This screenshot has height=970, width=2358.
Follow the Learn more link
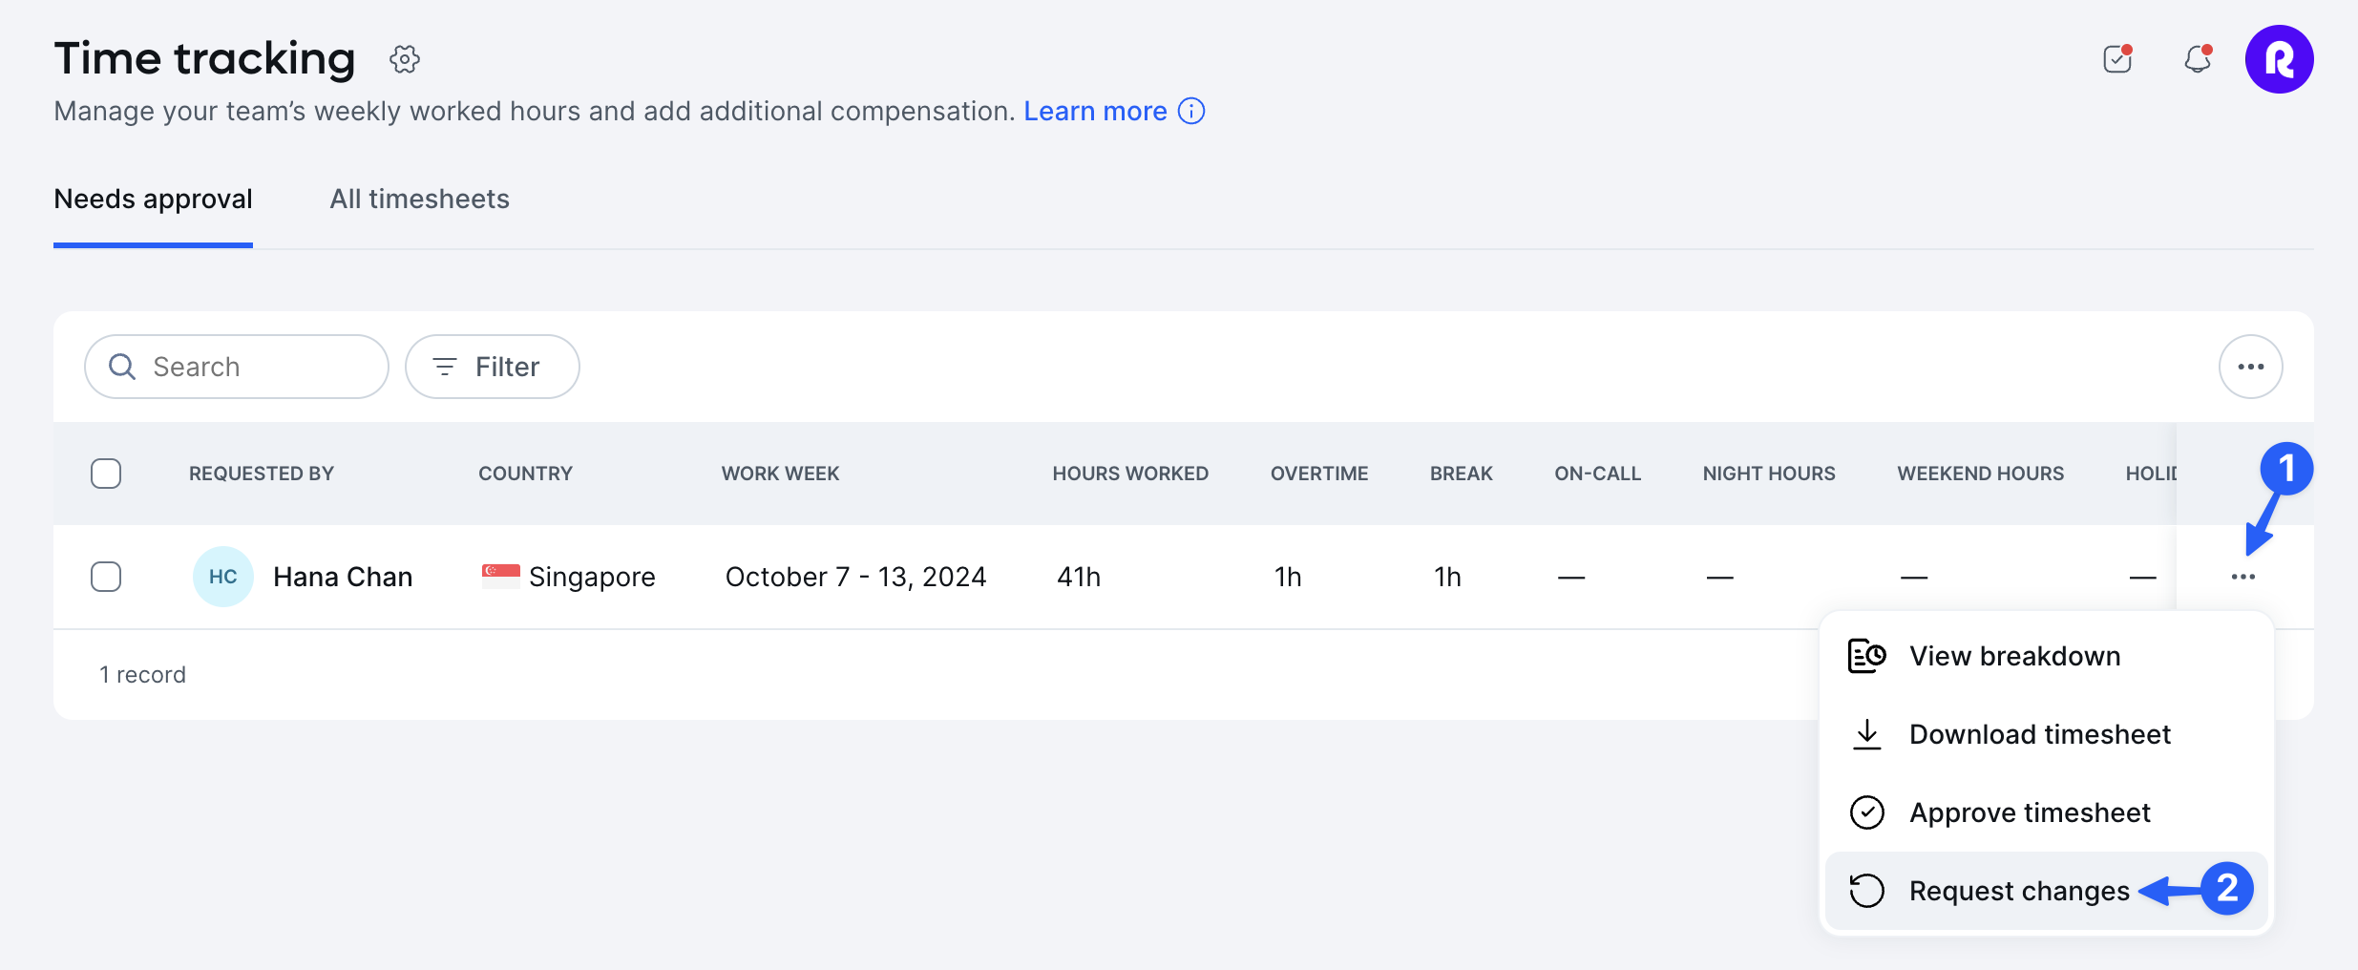1095,111
